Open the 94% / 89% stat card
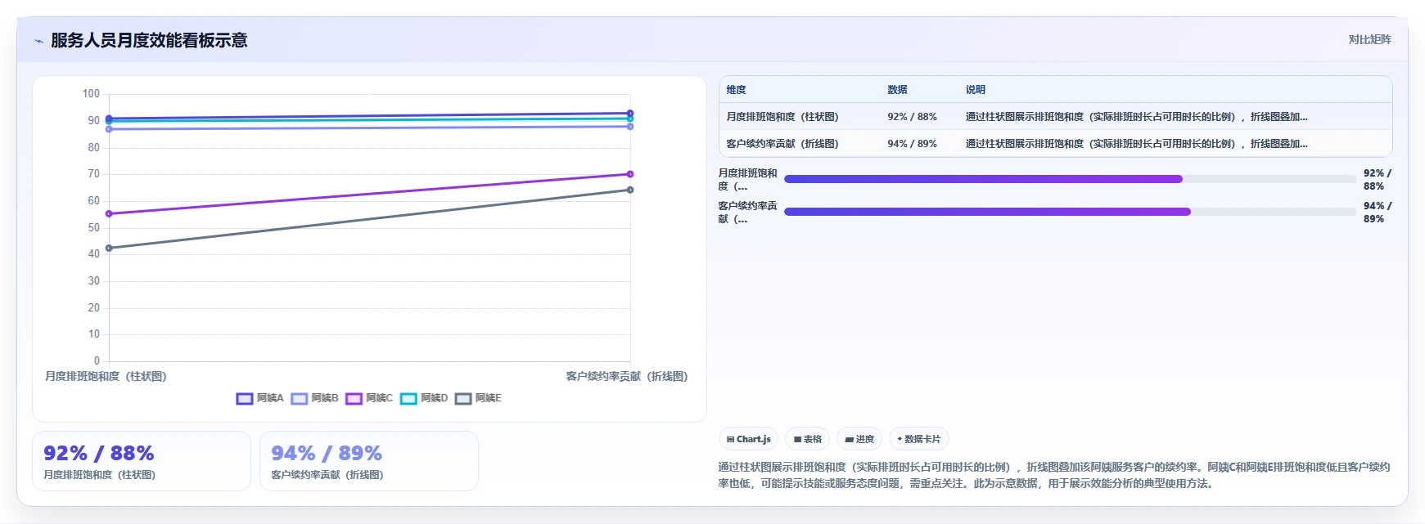Screen dimensions: 1425x524 [x=369, y=461]
